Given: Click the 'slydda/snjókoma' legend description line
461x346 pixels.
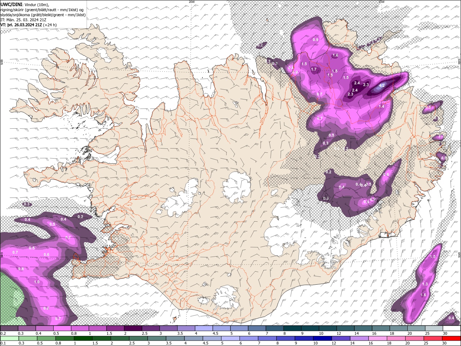Looking at the screenshot, I should pos(43,15).
